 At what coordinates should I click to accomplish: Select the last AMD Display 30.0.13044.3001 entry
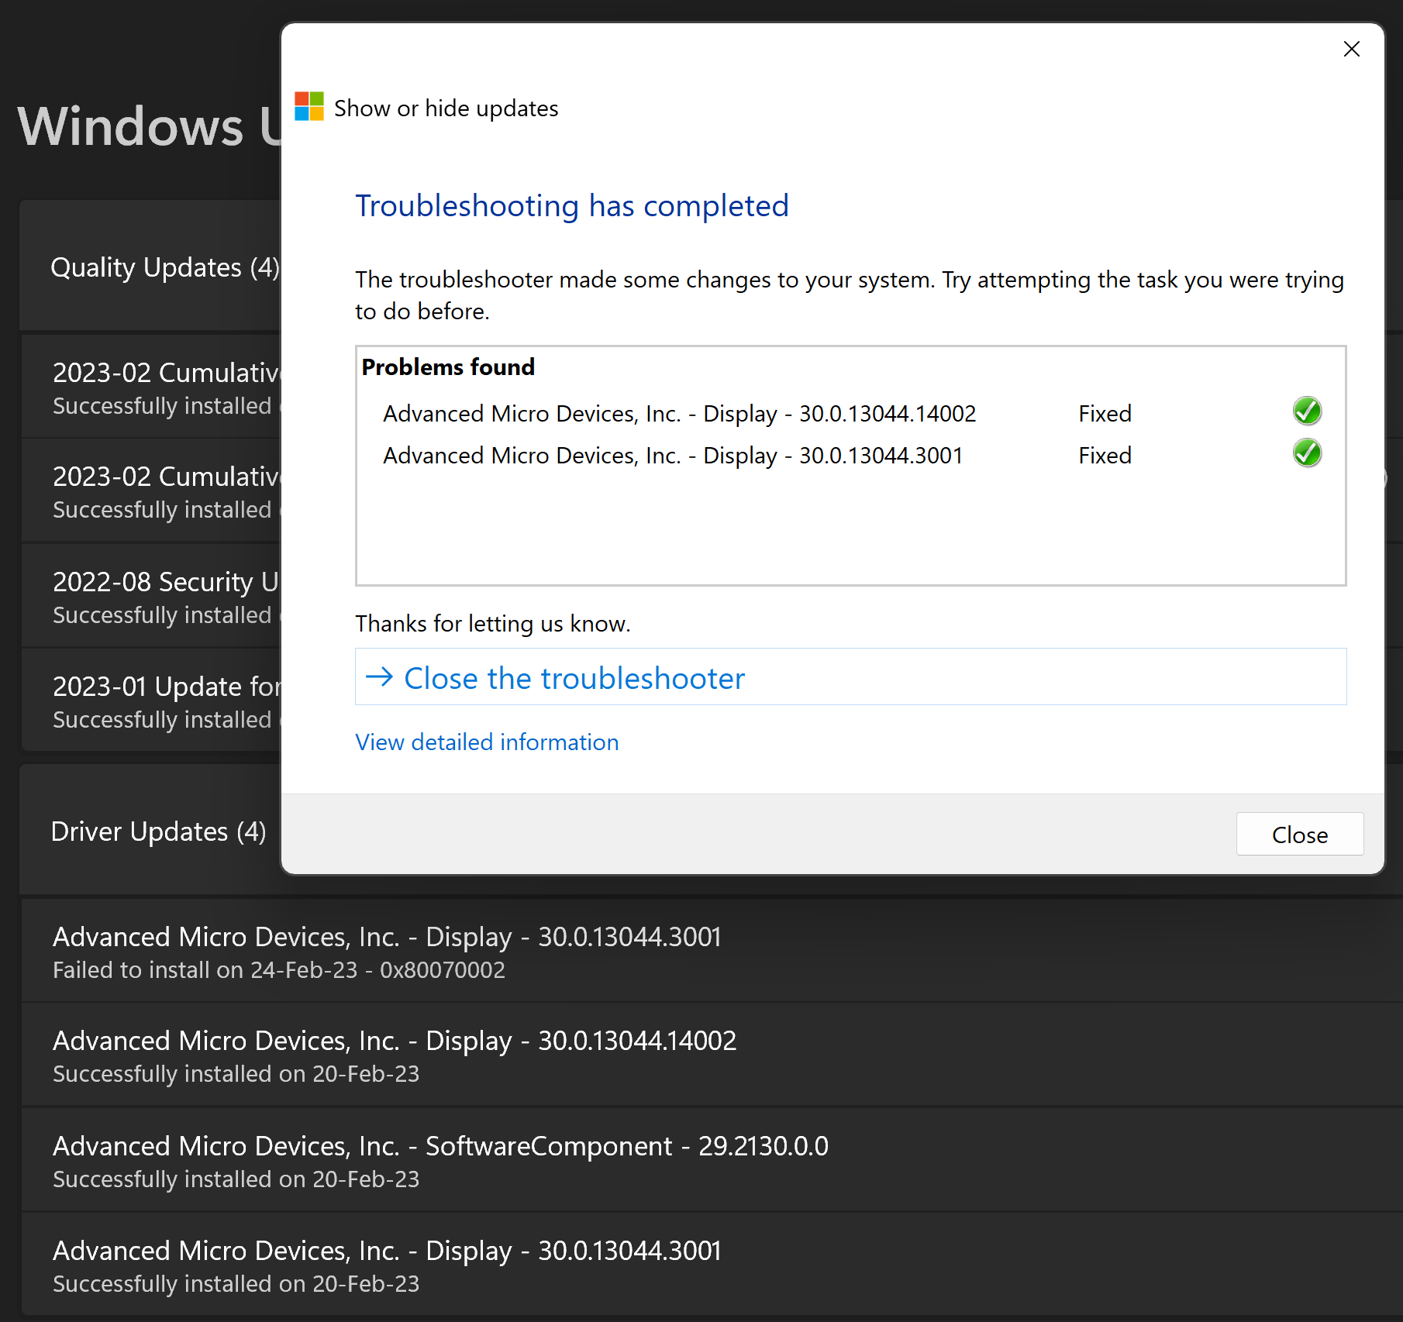tap(712, 1265)
